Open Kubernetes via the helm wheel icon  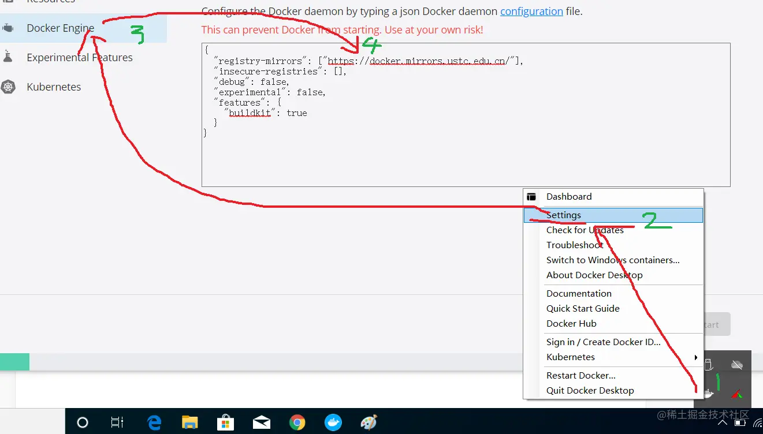click(8, 87)
